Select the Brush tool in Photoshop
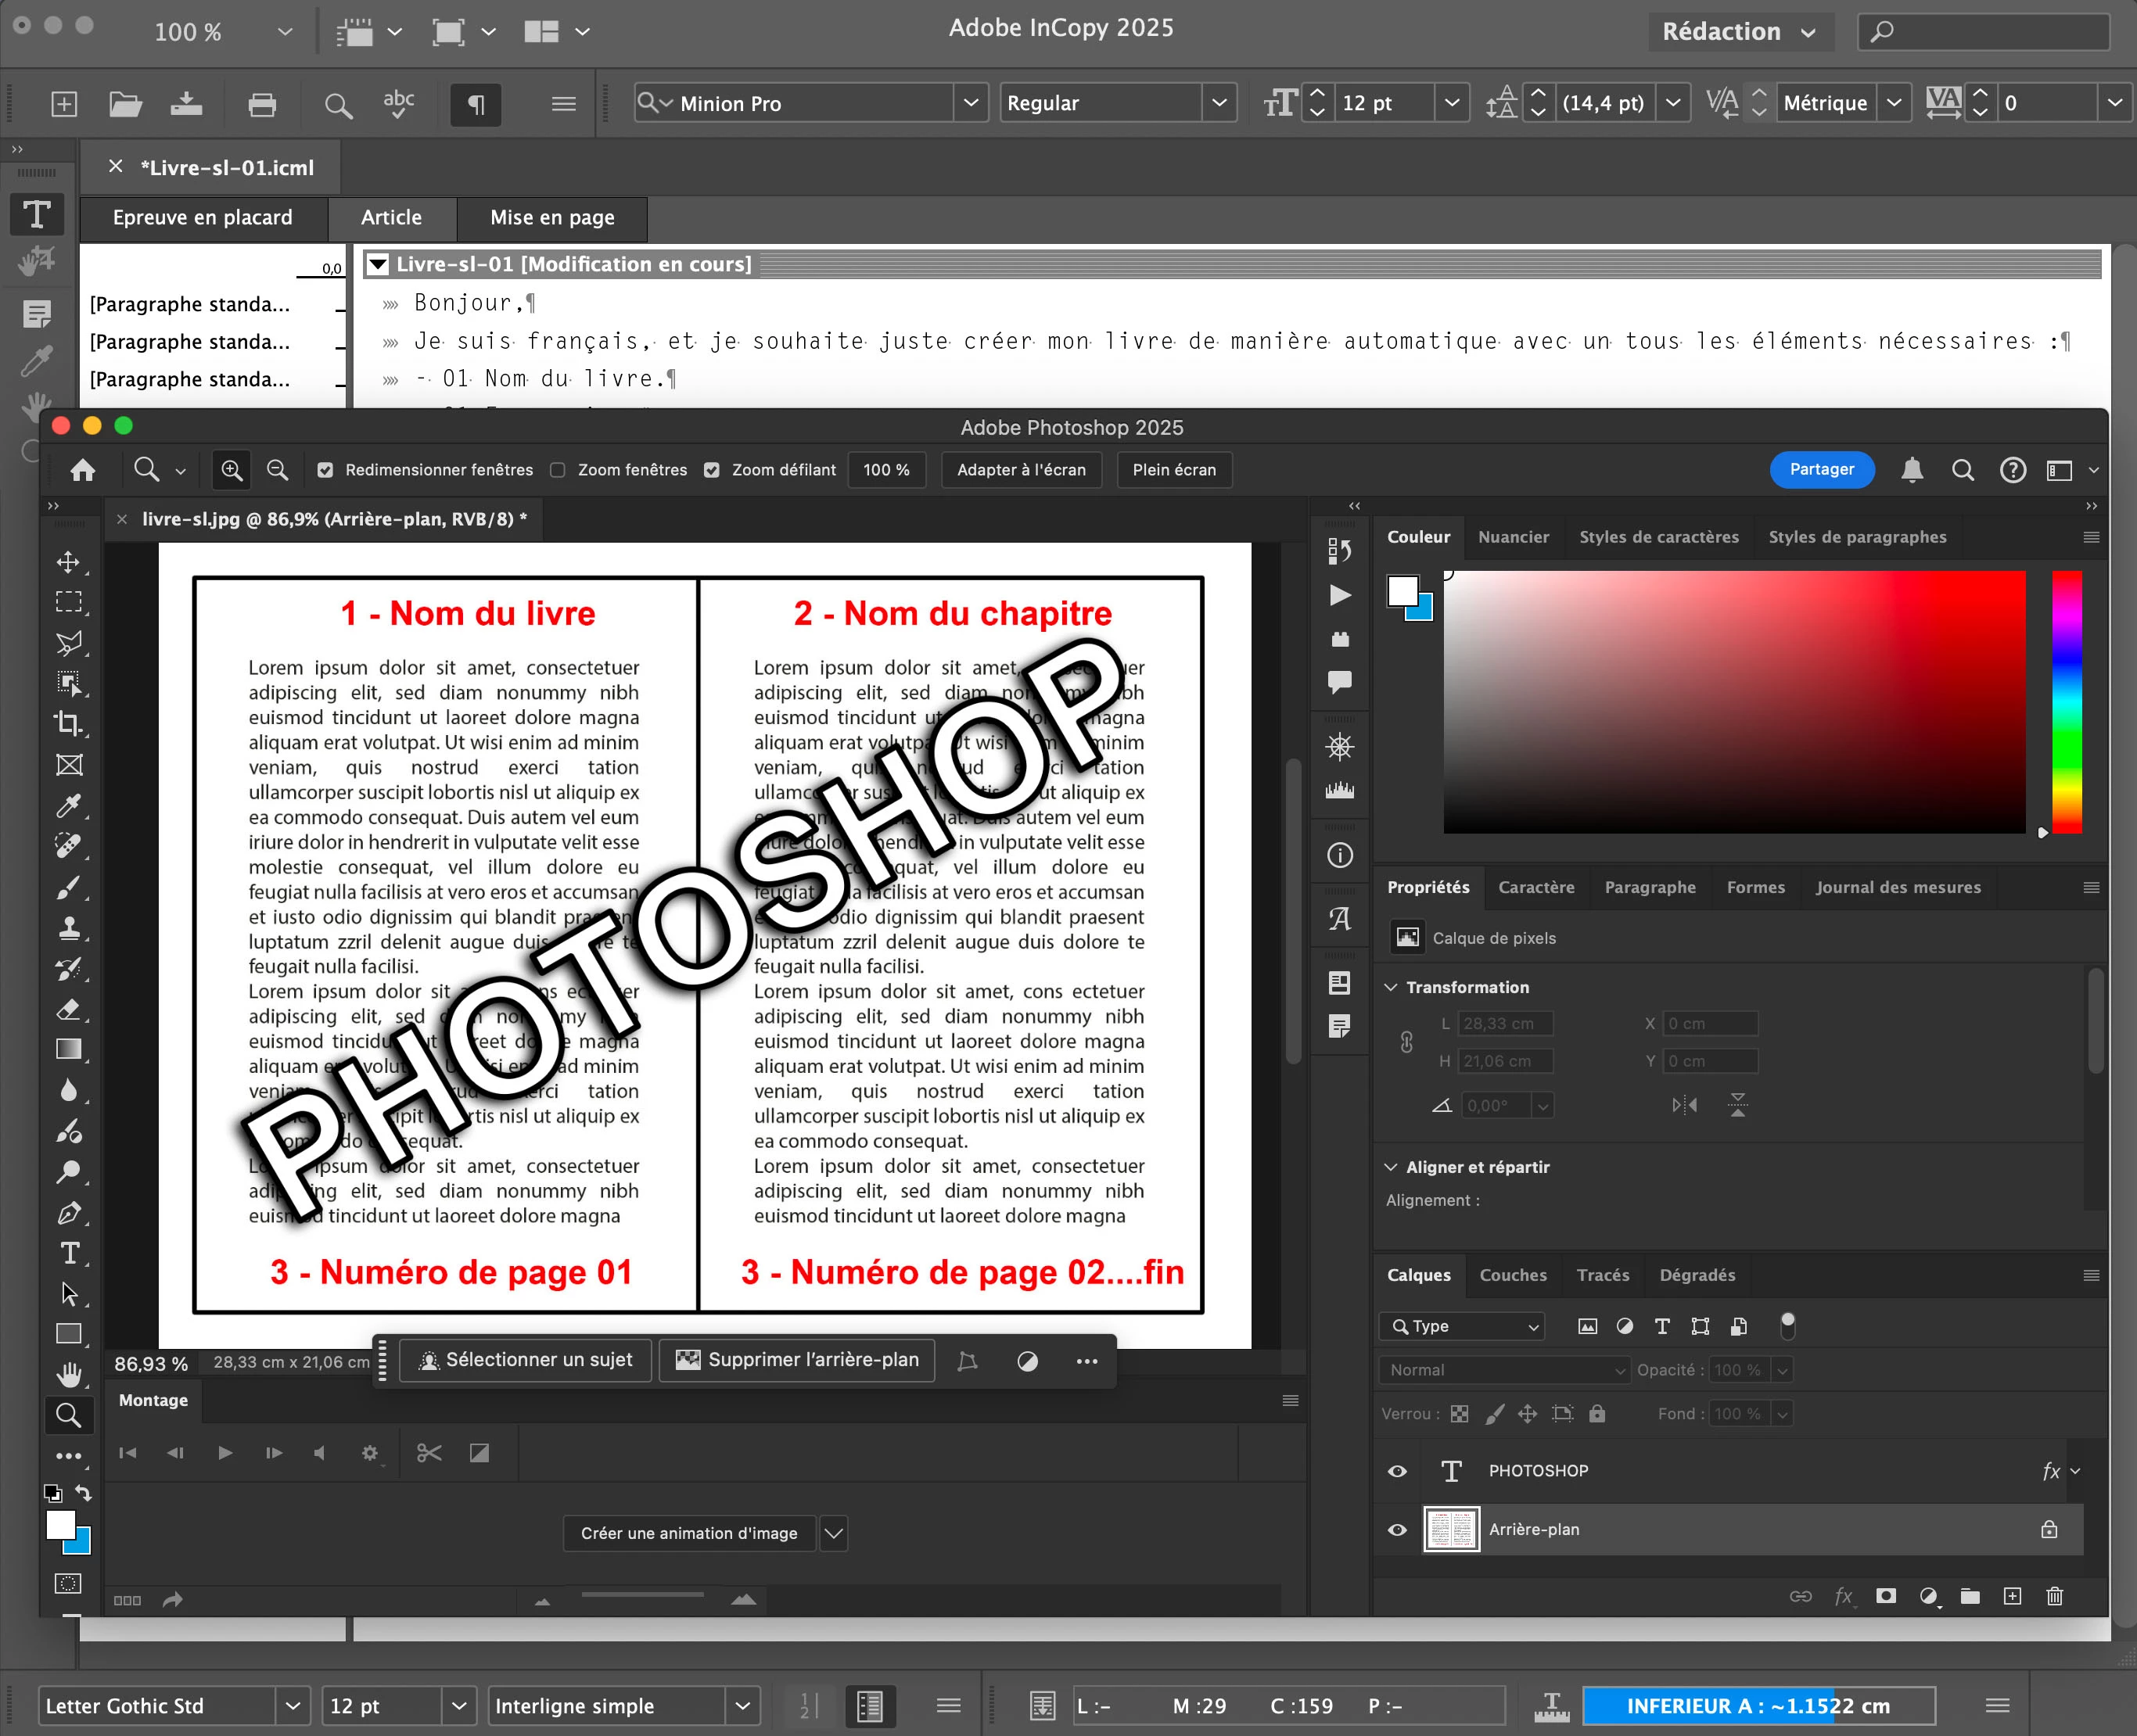Screen dimensions: 2137x1736 [68, 887]
